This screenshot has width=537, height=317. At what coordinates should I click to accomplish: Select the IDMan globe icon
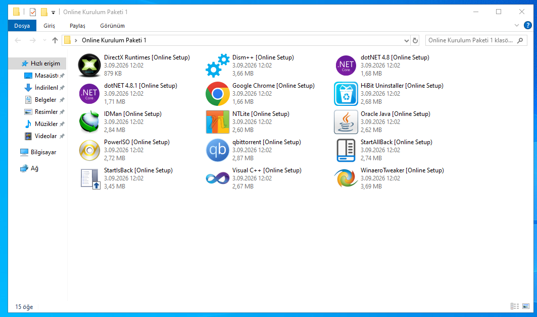(x=89, y=122)
